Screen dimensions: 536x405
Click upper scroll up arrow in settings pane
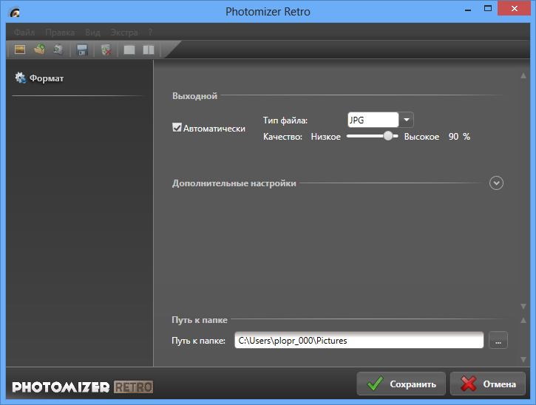coord(523,76)
